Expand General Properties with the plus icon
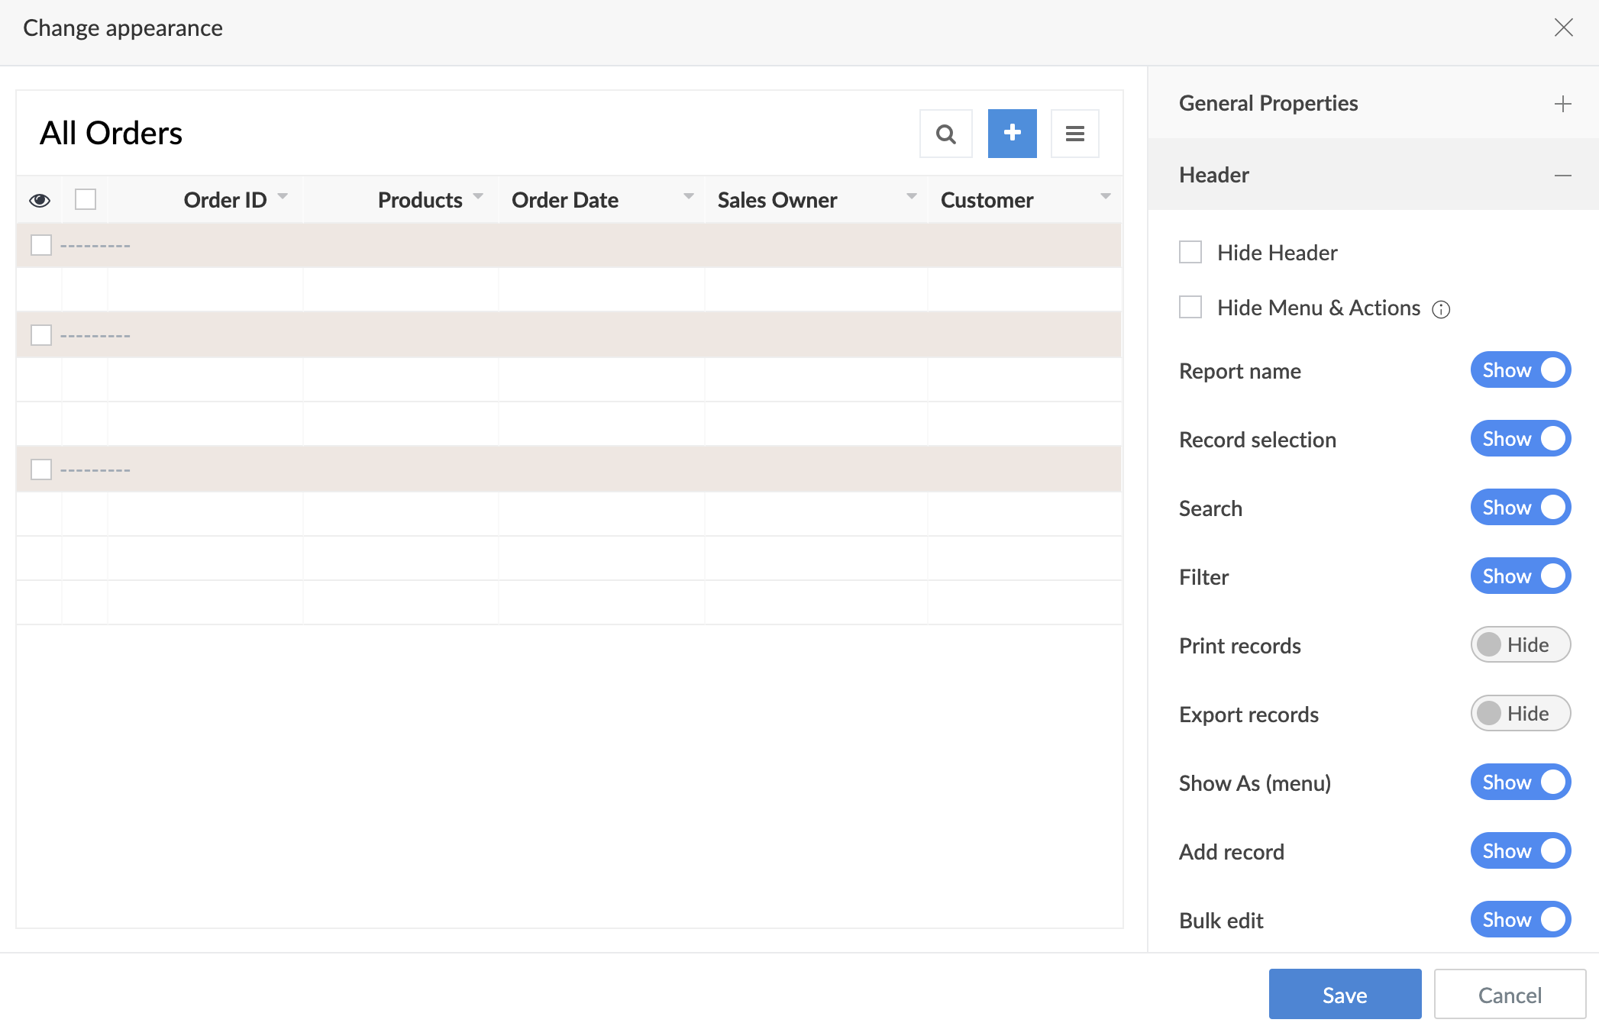Viewport: 1599px width, 1026px height. click(x=1562, y=104)
